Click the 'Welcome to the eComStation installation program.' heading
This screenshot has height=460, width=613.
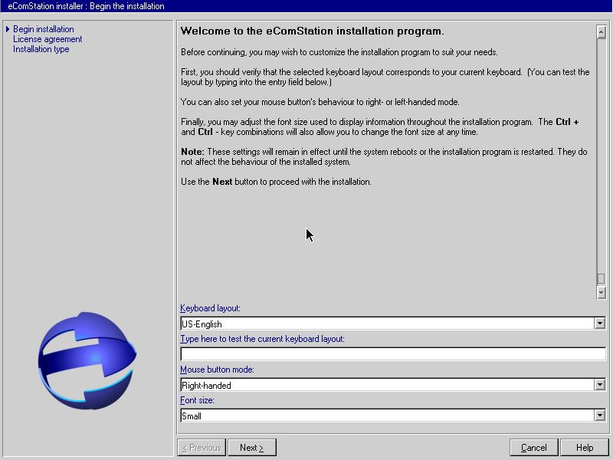313,31
